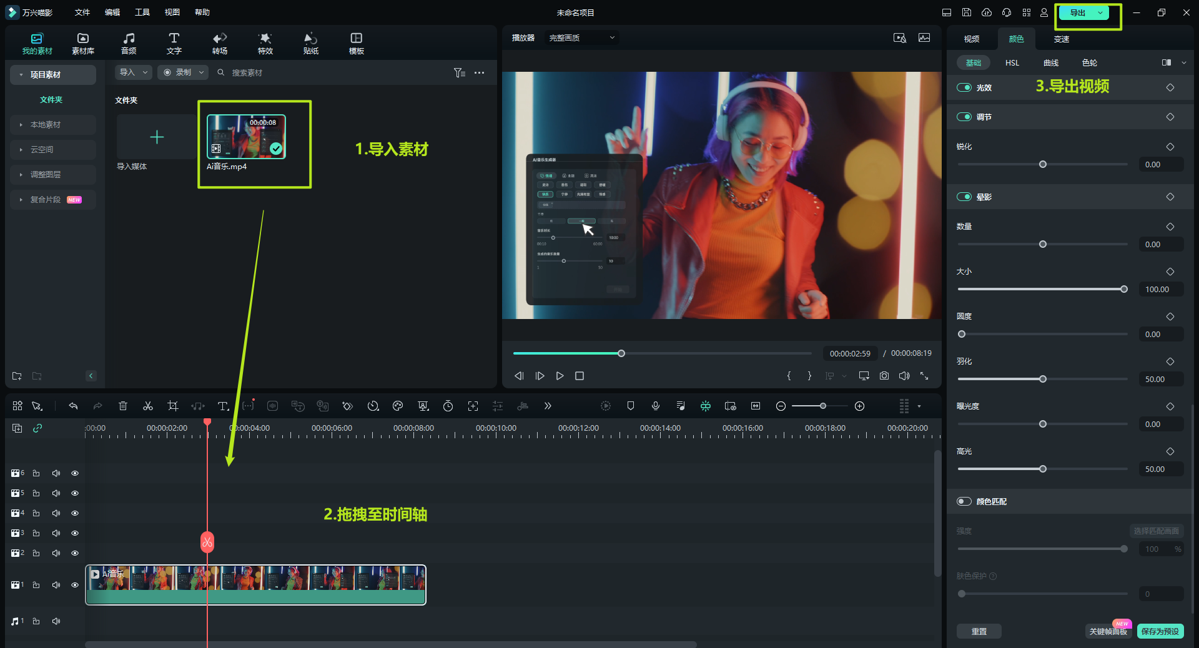Toggle the 光效 switch off
This screenshot has height=648, width=1199.
pyautogui.click(x=964, y=87)
